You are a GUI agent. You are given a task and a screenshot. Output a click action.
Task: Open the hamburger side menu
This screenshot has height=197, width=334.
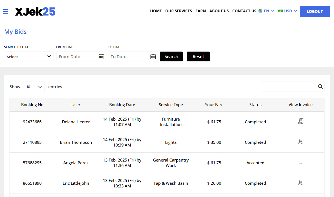(x=5, y=11)
